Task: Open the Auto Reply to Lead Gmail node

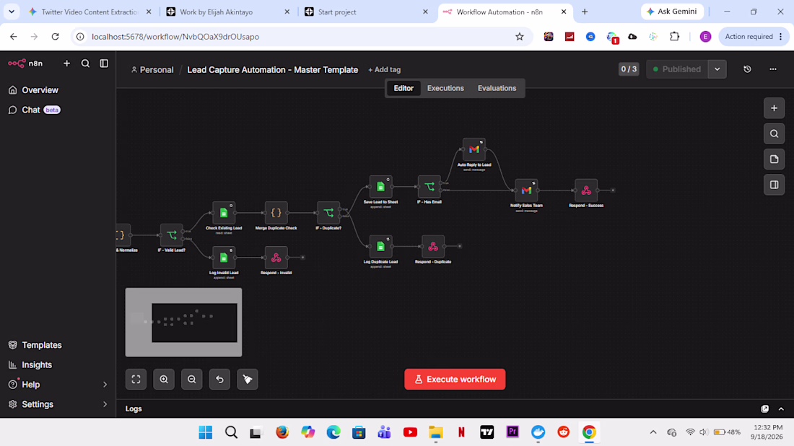Action: coord(474,149)
